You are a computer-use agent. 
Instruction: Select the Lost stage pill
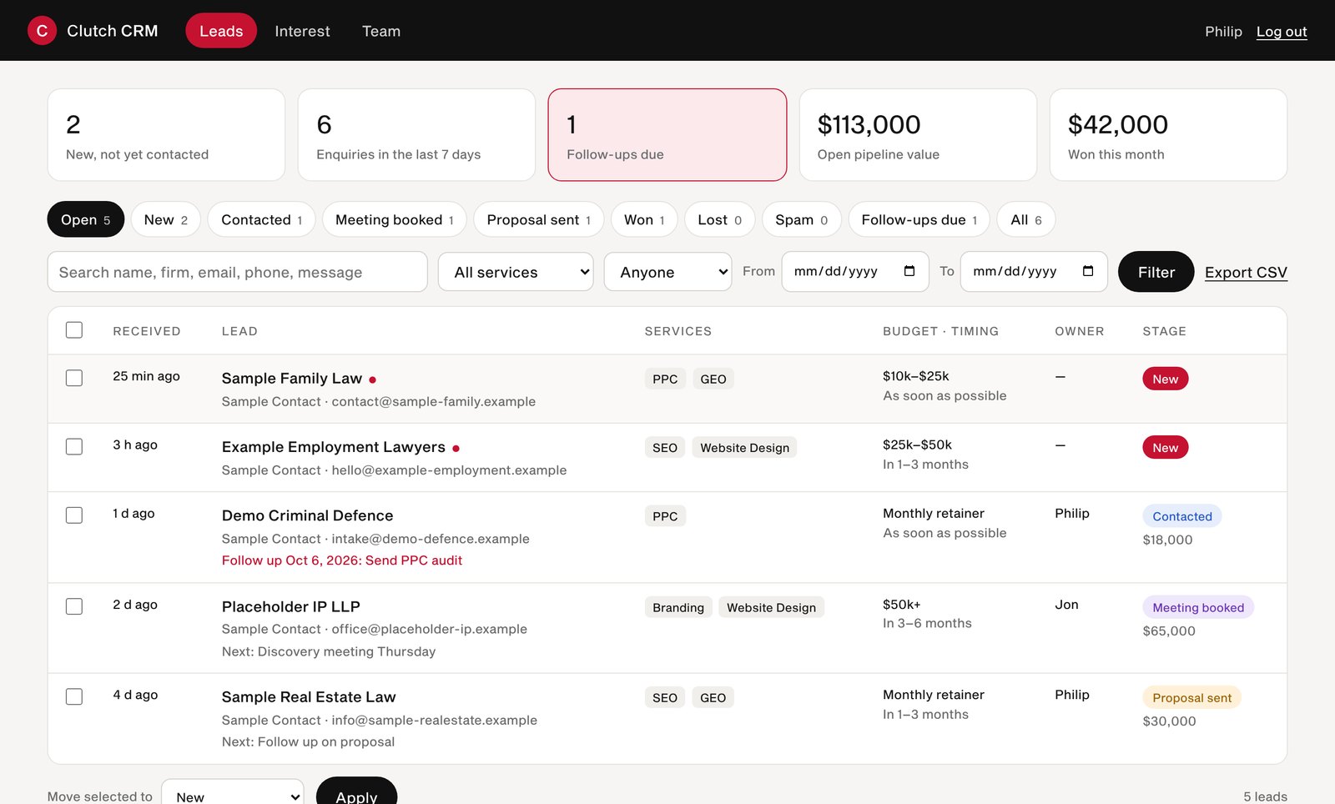[720, 219]
